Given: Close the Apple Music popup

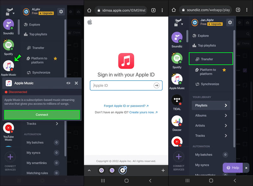Looking at the screenshot, I should pyautogui.click(x=76, y=83).
